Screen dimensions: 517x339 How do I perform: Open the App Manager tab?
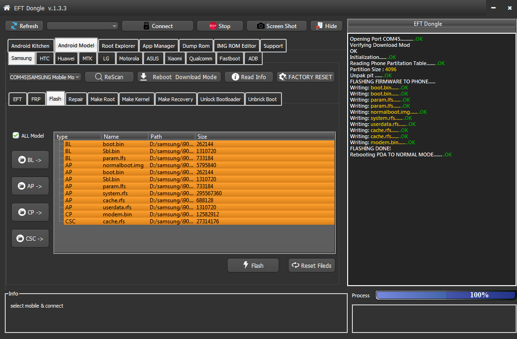tap(159, 46)
